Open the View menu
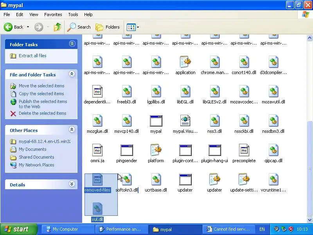The height and width of the screenshot is (235, 313). pyautogui.click(x=34, y=14)
